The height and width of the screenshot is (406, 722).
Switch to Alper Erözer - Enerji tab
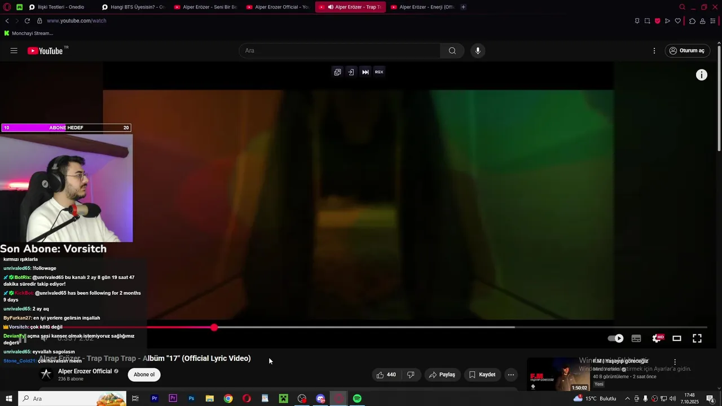[x=422, y=7]
